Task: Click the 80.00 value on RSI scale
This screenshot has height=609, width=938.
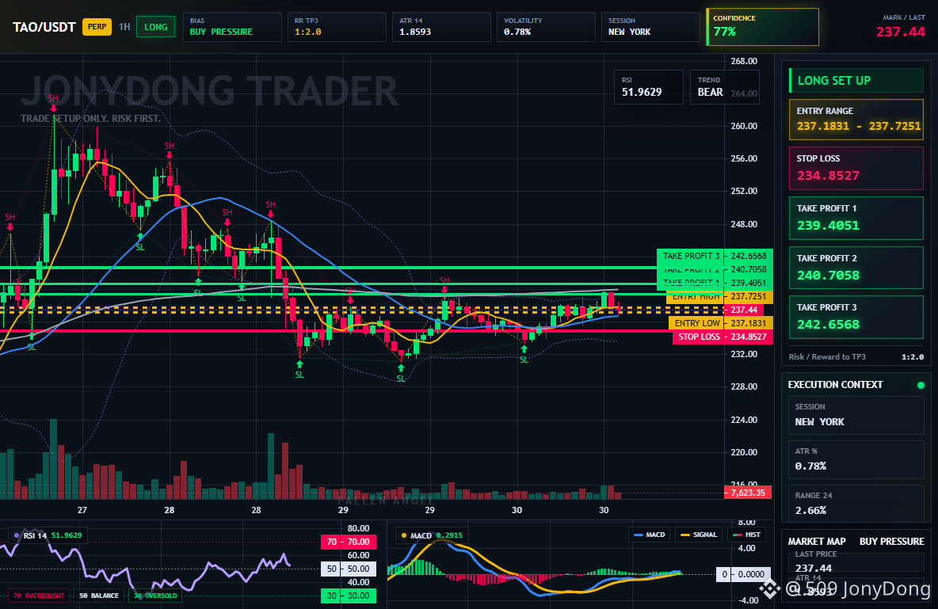Action: (x=358, y=528)
